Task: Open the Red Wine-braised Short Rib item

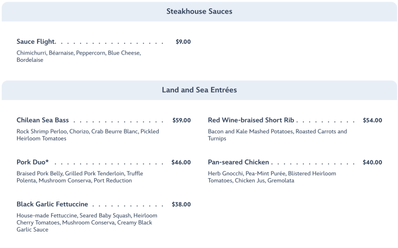Action: point(251,120)
